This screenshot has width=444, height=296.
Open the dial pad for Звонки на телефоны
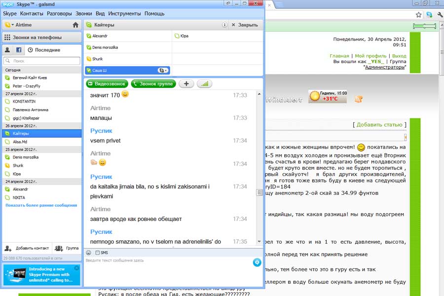42,37
